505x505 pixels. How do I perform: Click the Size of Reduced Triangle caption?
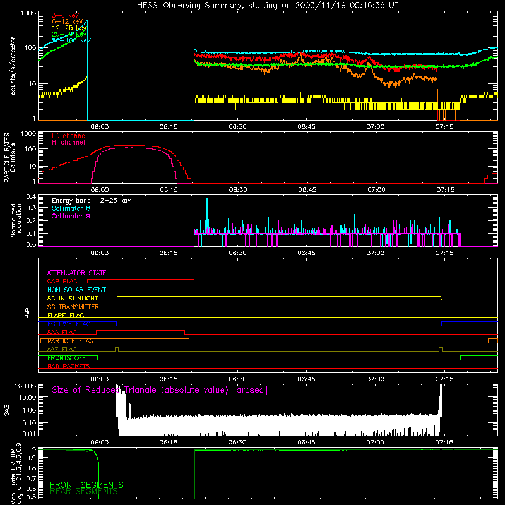[160, 390]
